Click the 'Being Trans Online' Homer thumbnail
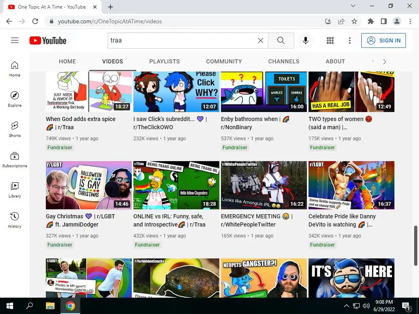This screenshot has width=419, height=314. 176,185
